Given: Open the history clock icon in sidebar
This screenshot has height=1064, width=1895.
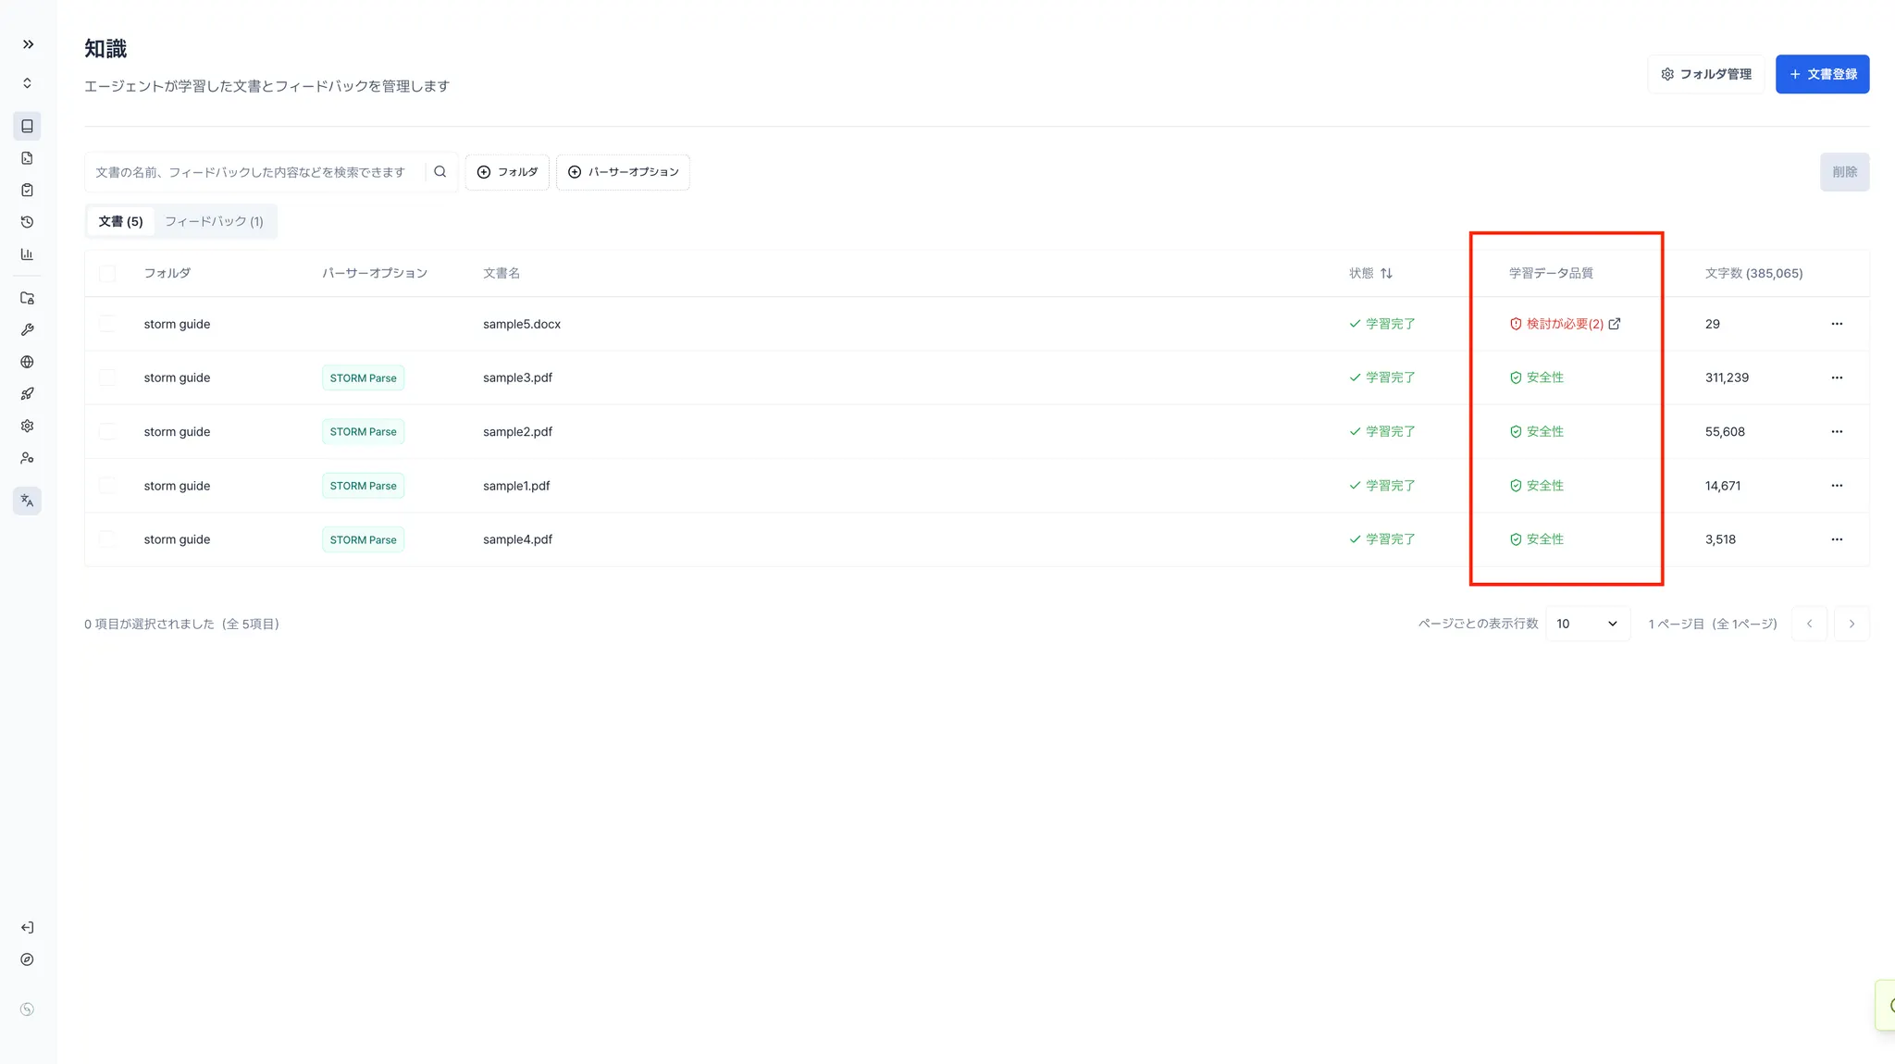Looking at the screenshot, I should click(27, 222).
